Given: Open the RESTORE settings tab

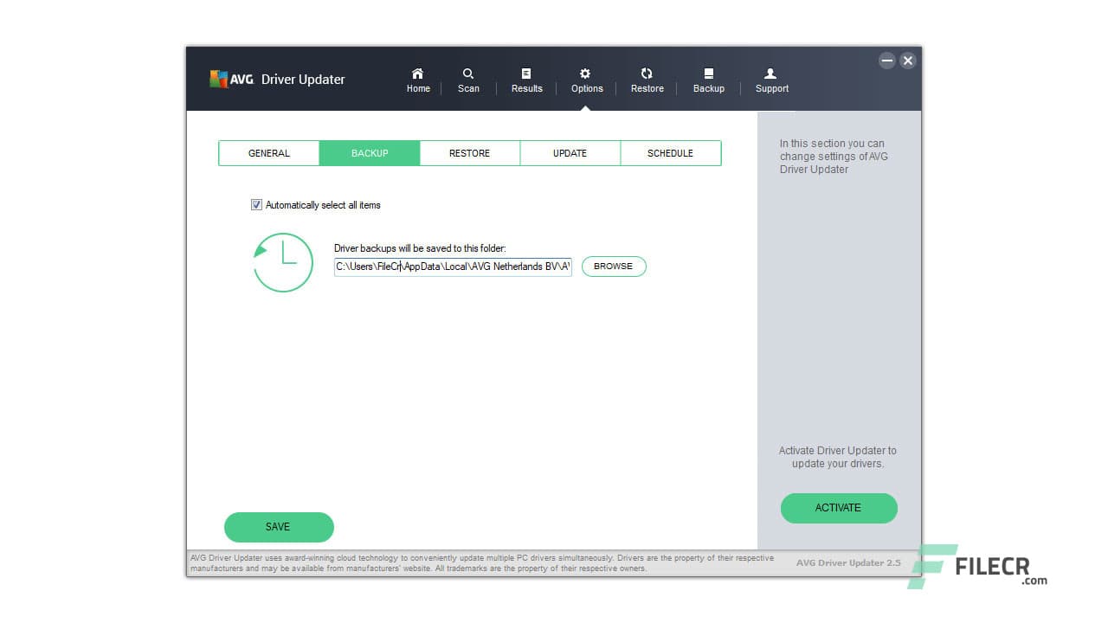Looking at the screenshot, I should pos(469,152).
